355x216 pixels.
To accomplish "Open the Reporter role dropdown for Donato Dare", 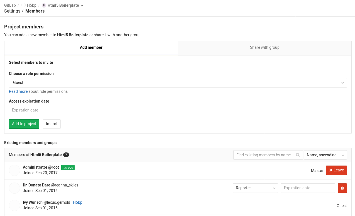I will [255, 188].
